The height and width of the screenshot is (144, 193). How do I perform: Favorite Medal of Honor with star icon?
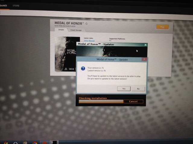(87, 23)
